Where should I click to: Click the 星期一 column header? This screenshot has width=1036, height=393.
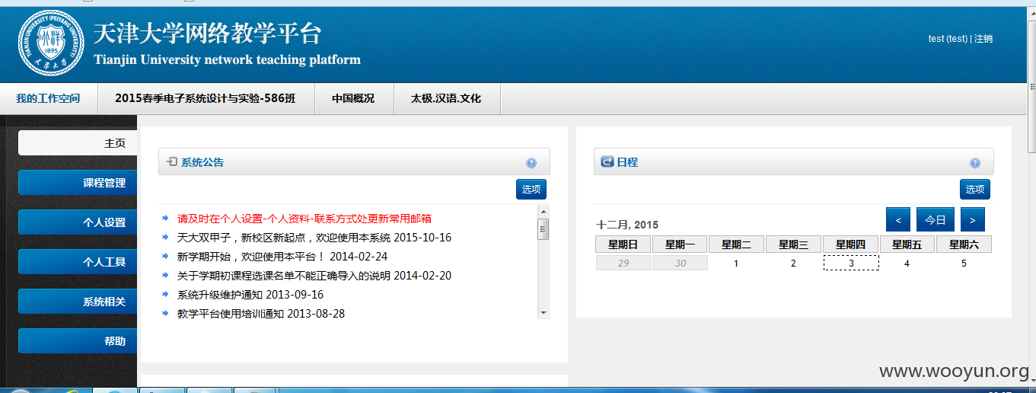coord(680,244)
